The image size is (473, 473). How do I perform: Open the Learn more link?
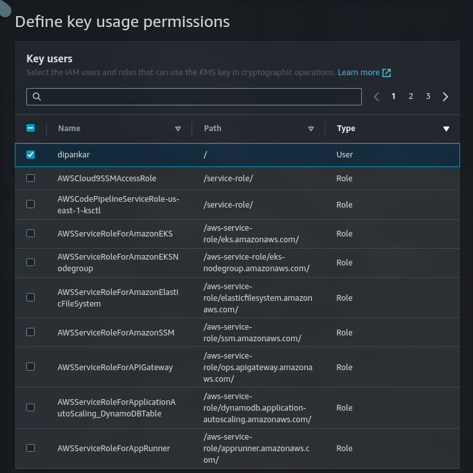pyautogui.click(x=359, y=73)
